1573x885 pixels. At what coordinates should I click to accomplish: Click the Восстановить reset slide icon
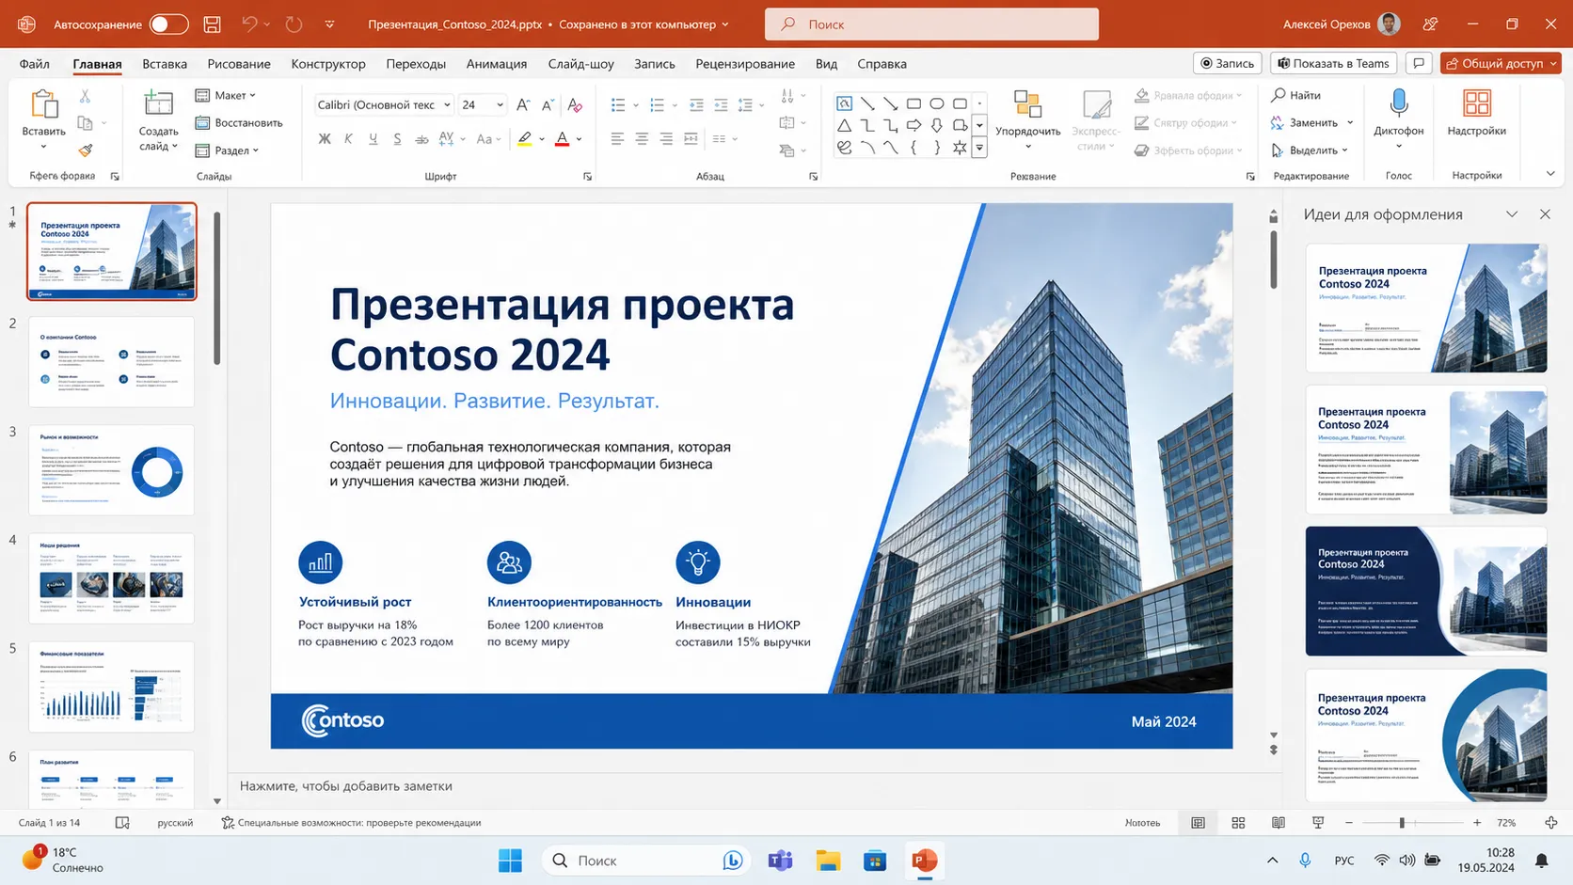tap(202, 122)
